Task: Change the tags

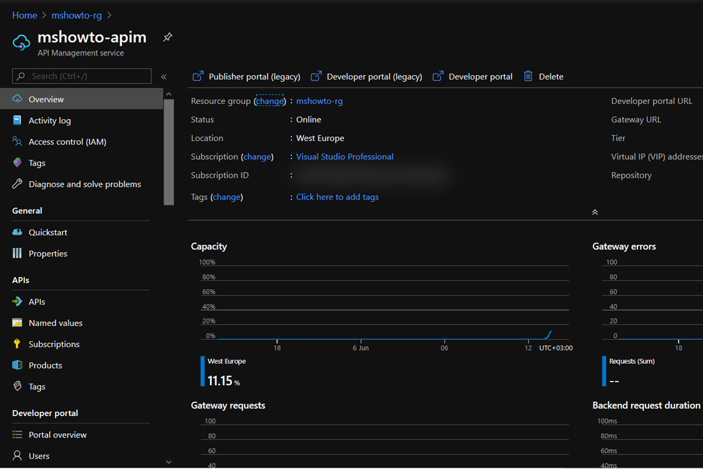Action: tap(227, 197)
